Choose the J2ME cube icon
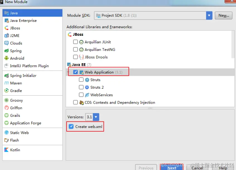This screenshot has height=170, width=236. (6, 36)
